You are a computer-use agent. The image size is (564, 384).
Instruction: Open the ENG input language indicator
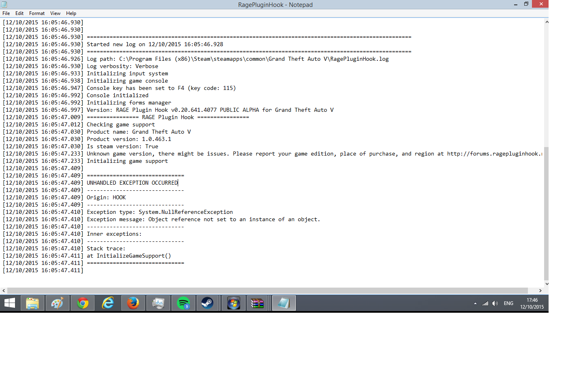(x=508, y=303)
